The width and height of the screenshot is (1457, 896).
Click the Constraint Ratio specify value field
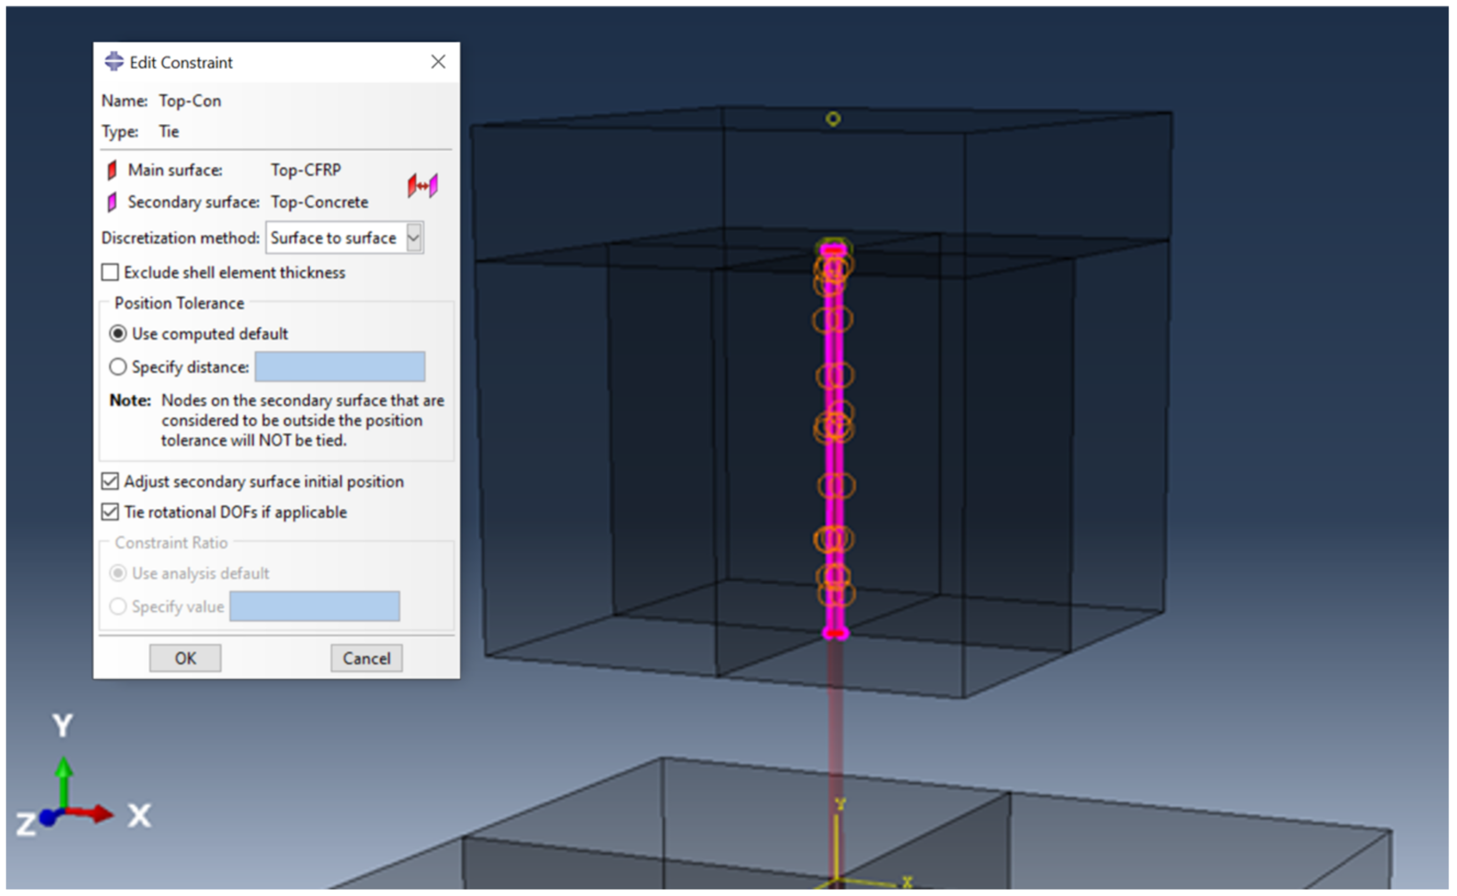pyautogui.click(x=314, y=606)
